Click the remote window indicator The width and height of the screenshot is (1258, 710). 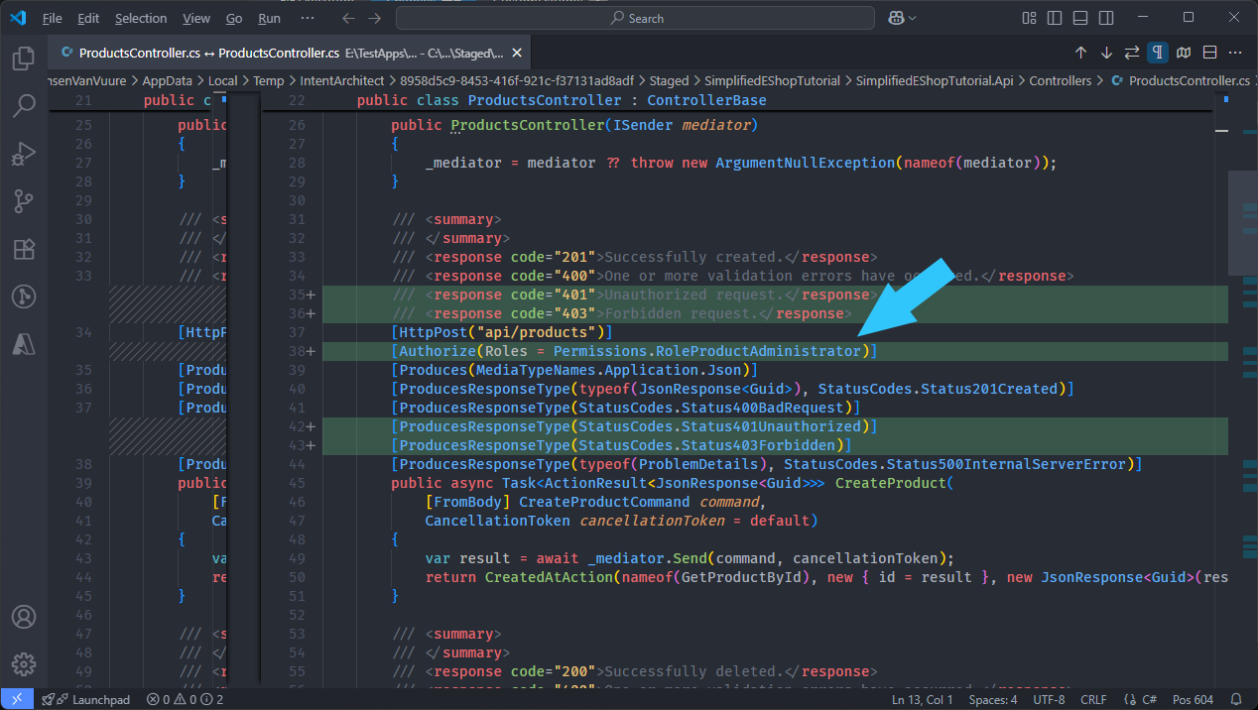click(16, 699)
